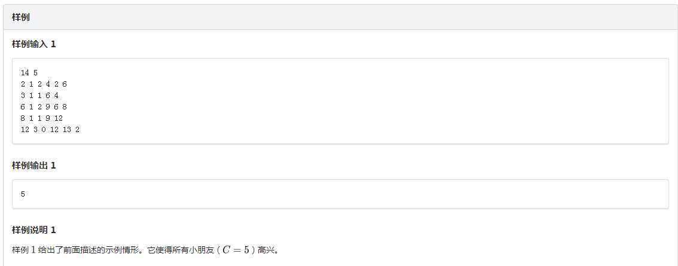The width and height of the screenshot is (678, 266).
Task: Select the 样例输入 1 heading
Action: tap(34, 44)
